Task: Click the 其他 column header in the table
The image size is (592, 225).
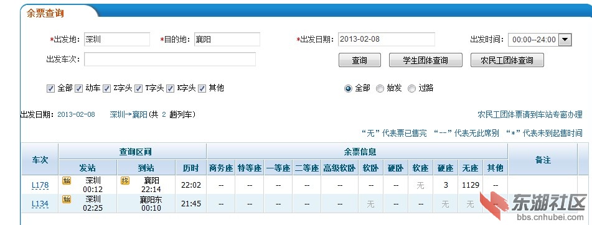Action: [x=496, y=168]
